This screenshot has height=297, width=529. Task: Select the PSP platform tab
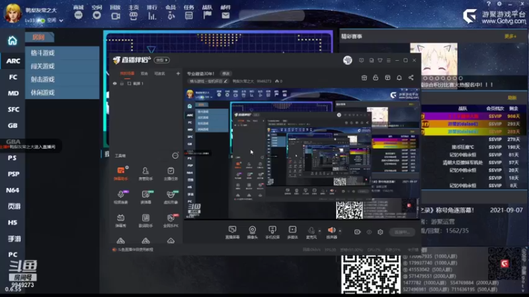(x=13, y=174)
